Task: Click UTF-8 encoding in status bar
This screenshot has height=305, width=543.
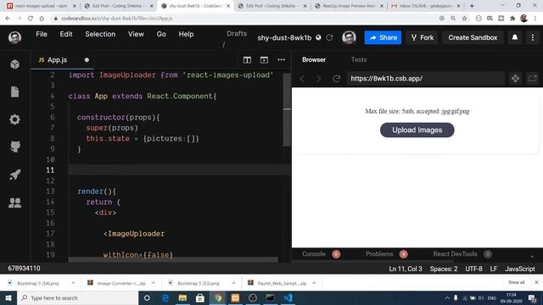Action: pos(473,269)
